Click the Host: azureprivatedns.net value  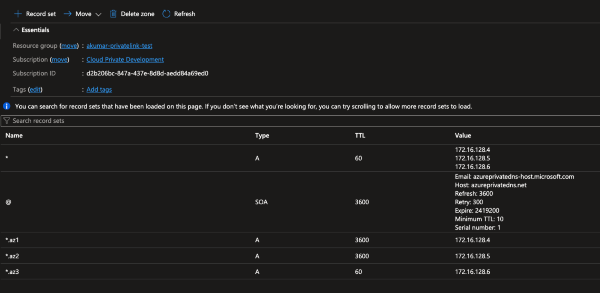[x=491, y=185]
